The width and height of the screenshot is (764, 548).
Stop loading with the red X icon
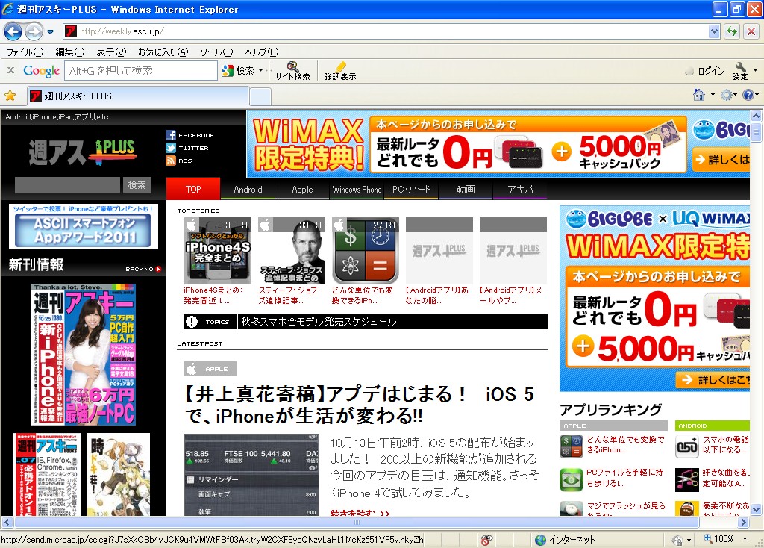pos(751,31)
